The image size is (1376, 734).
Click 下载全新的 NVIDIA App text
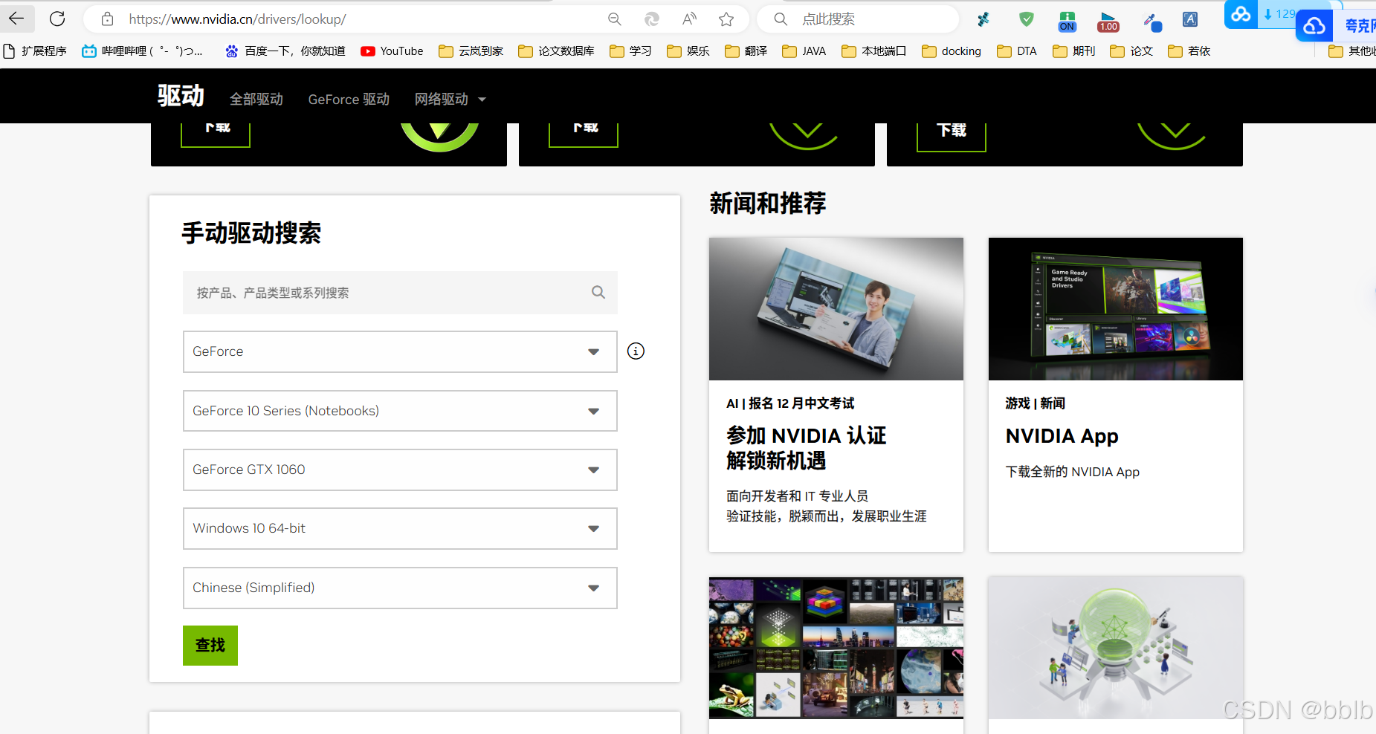tap(1073, 472)
